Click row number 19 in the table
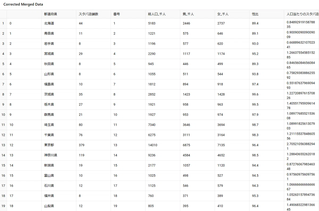This screenshot has height=211, width=319. point(3,206)
